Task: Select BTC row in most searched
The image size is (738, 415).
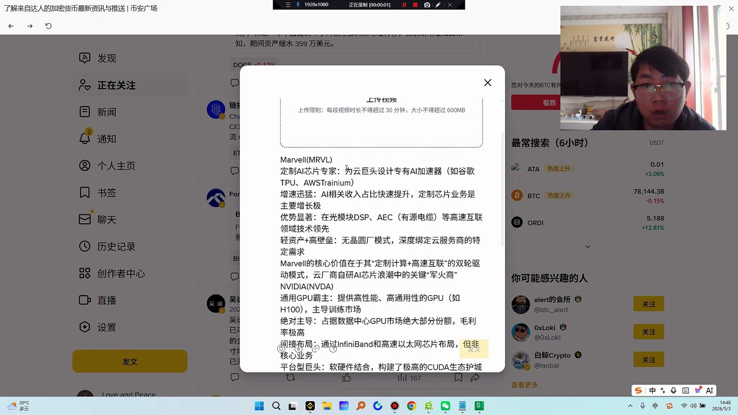Action: tap(588, 196)
